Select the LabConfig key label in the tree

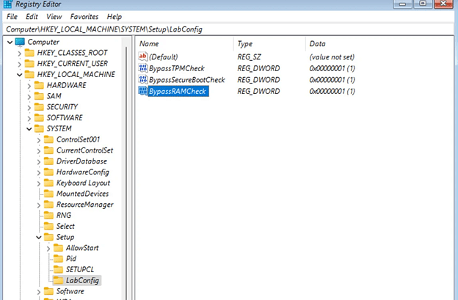coord(82,280)
